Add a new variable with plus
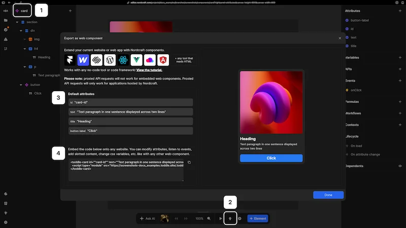This screenshot has width=406, height=228. pyautogui.click(x=400, y=57)
